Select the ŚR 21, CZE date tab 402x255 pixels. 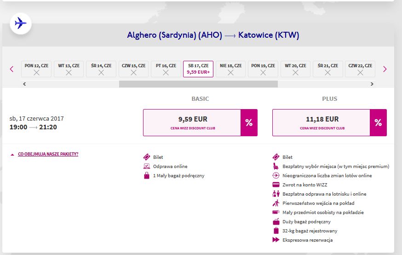tap(327, 69)
